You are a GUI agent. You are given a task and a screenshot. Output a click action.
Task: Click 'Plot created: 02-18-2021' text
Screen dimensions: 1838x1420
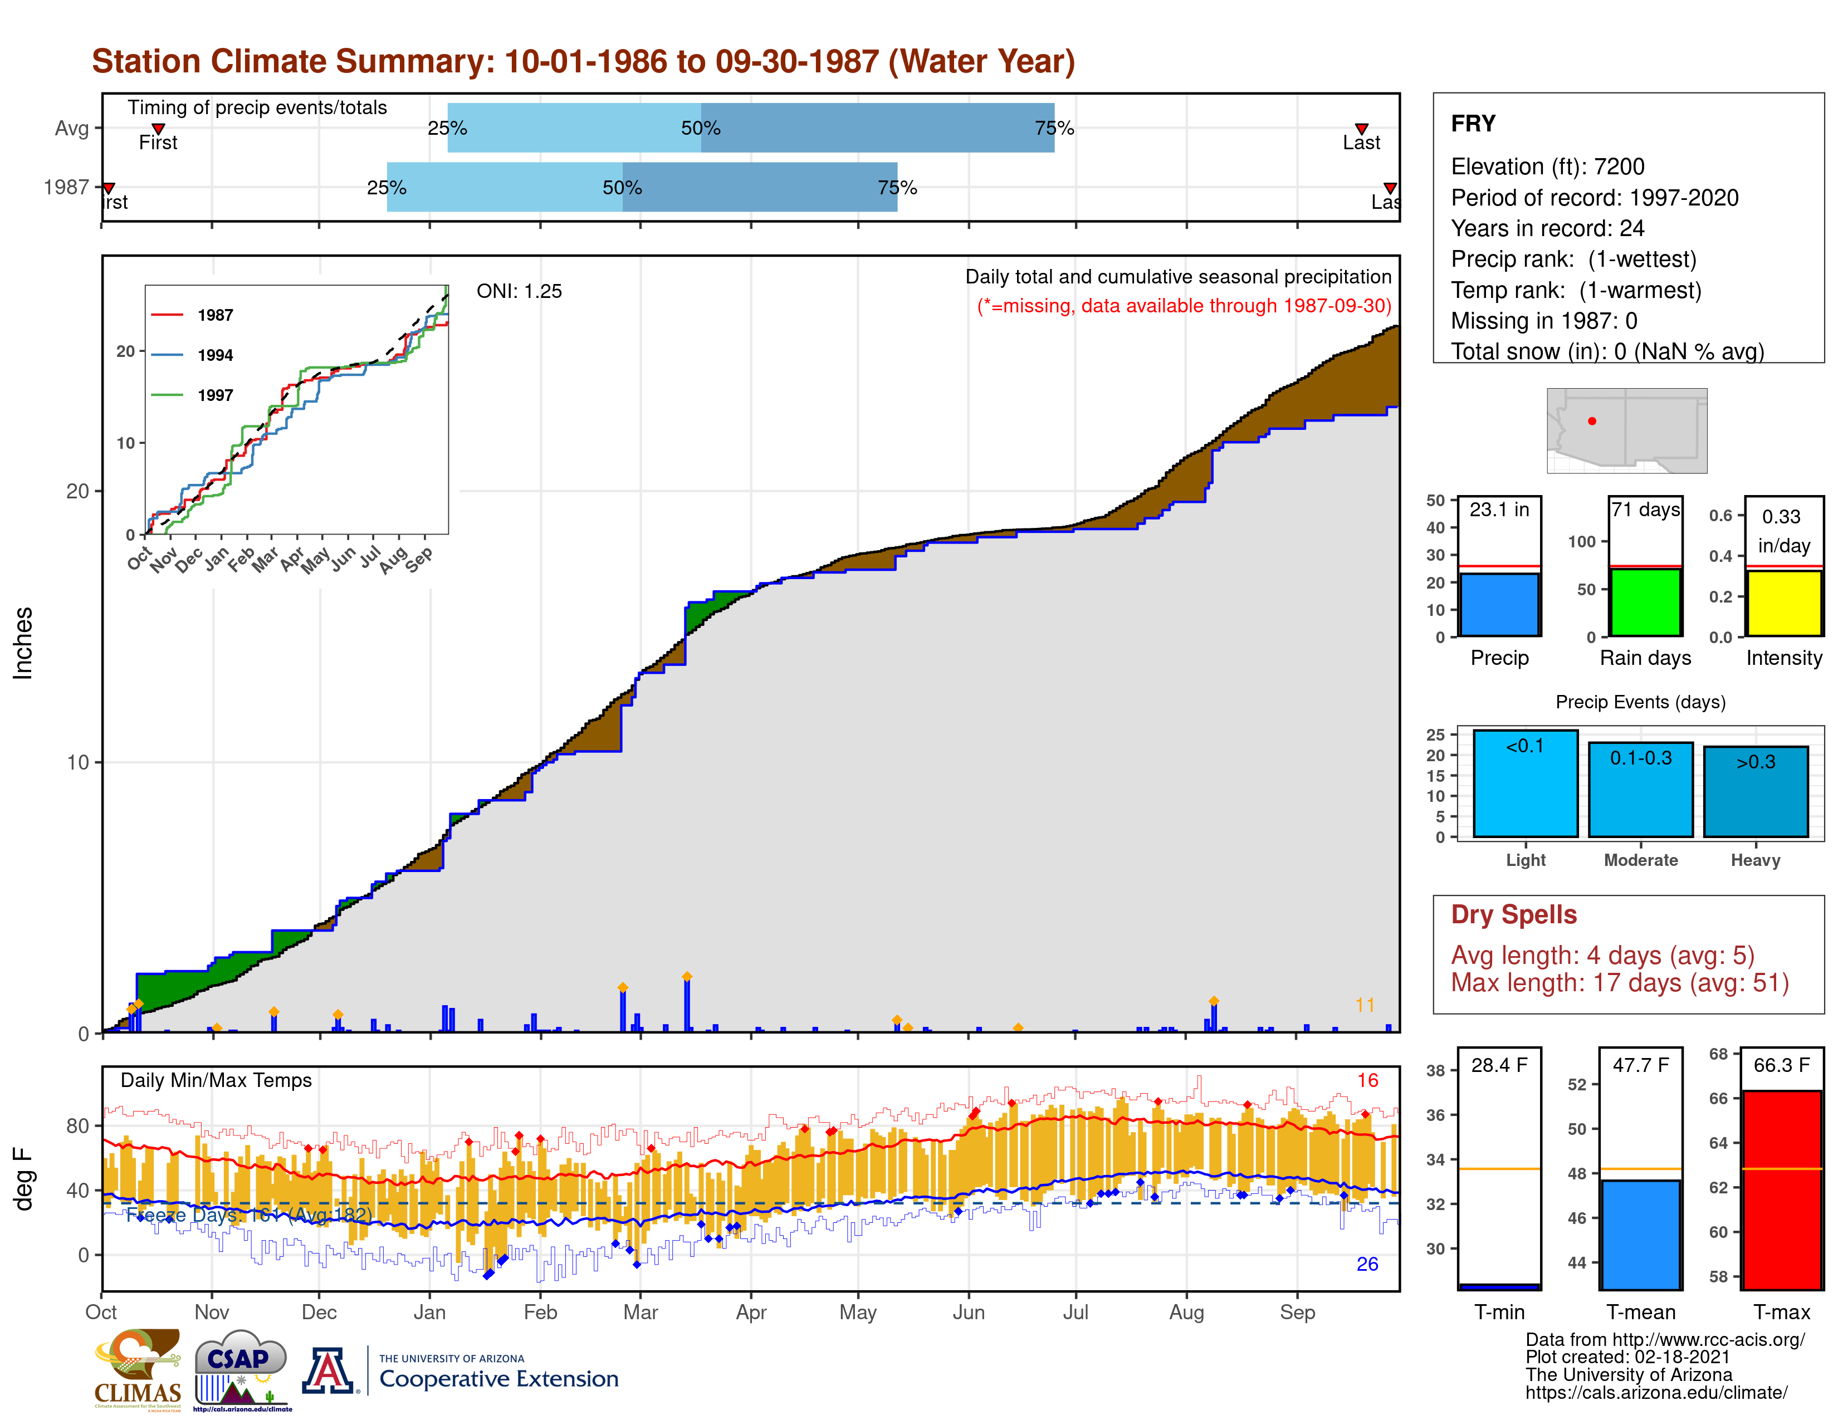[1627, 1357]
